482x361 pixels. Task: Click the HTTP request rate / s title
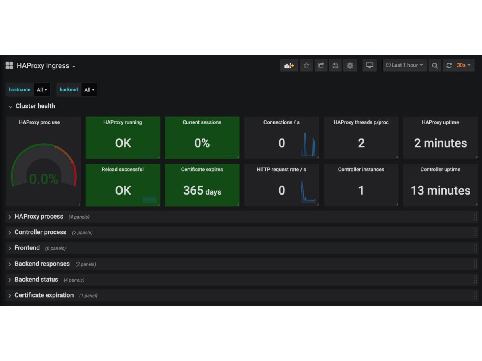coord(282,170)
